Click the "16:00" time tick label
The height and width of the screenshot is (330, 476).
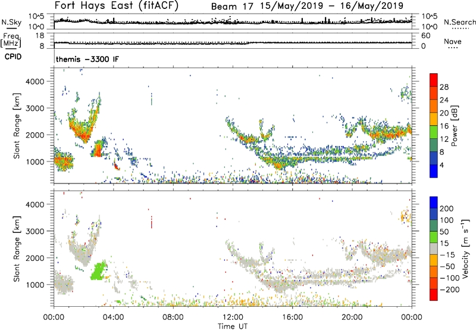coord(292,317)
